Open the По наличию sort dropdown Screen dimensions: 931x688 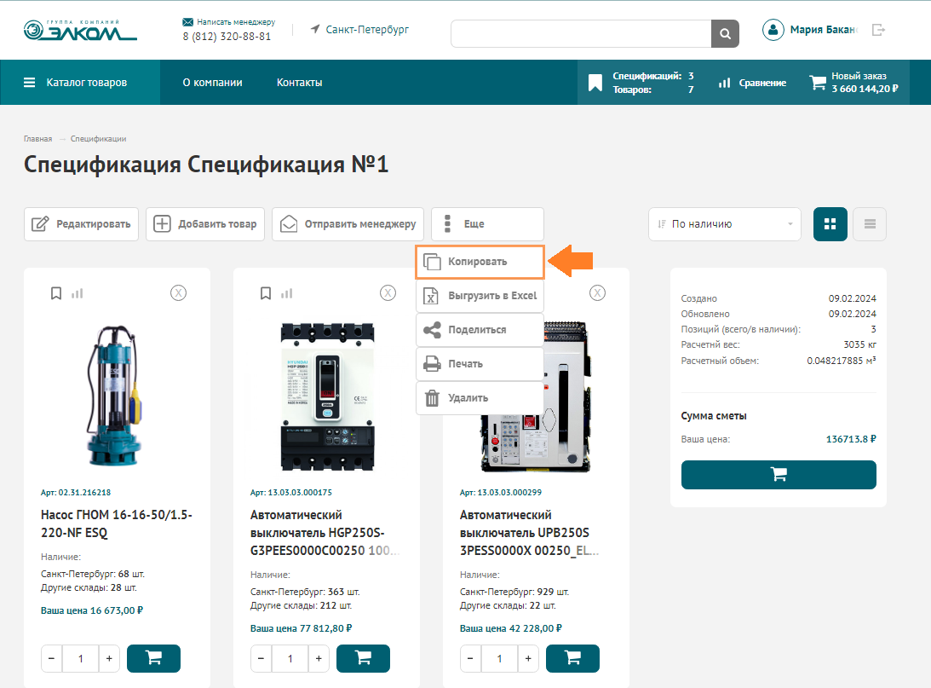724,224
